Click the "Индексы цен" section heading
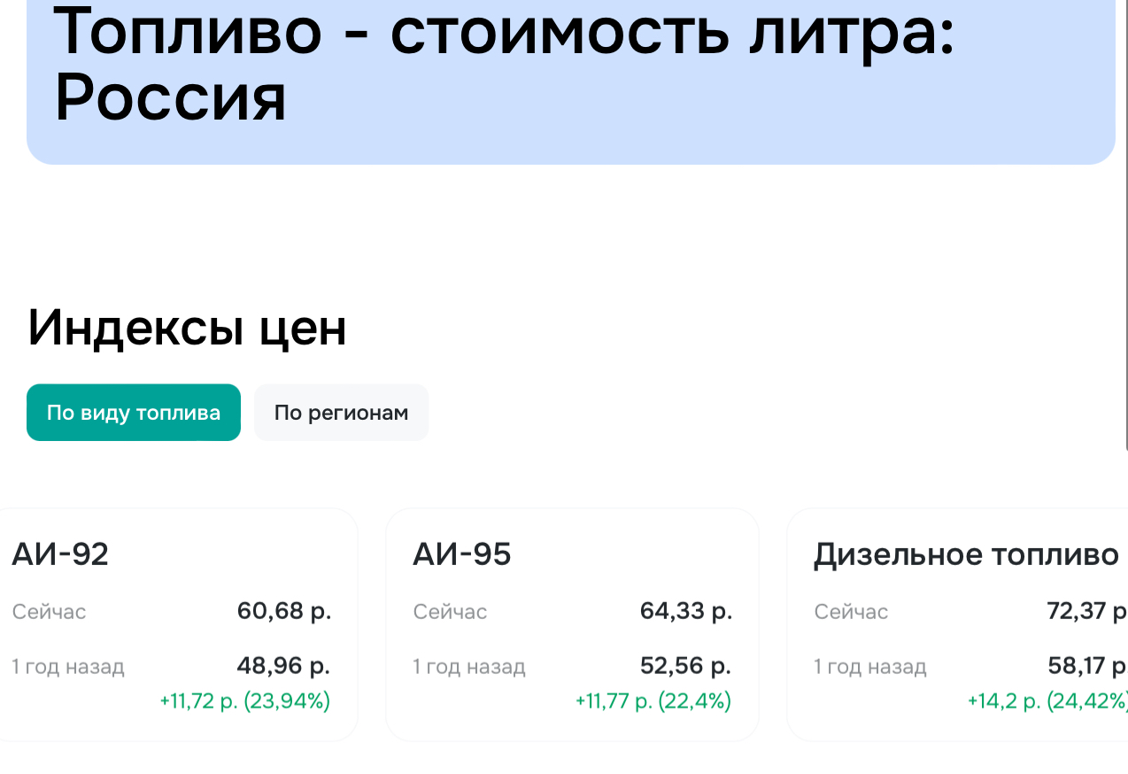 [187, 328]
